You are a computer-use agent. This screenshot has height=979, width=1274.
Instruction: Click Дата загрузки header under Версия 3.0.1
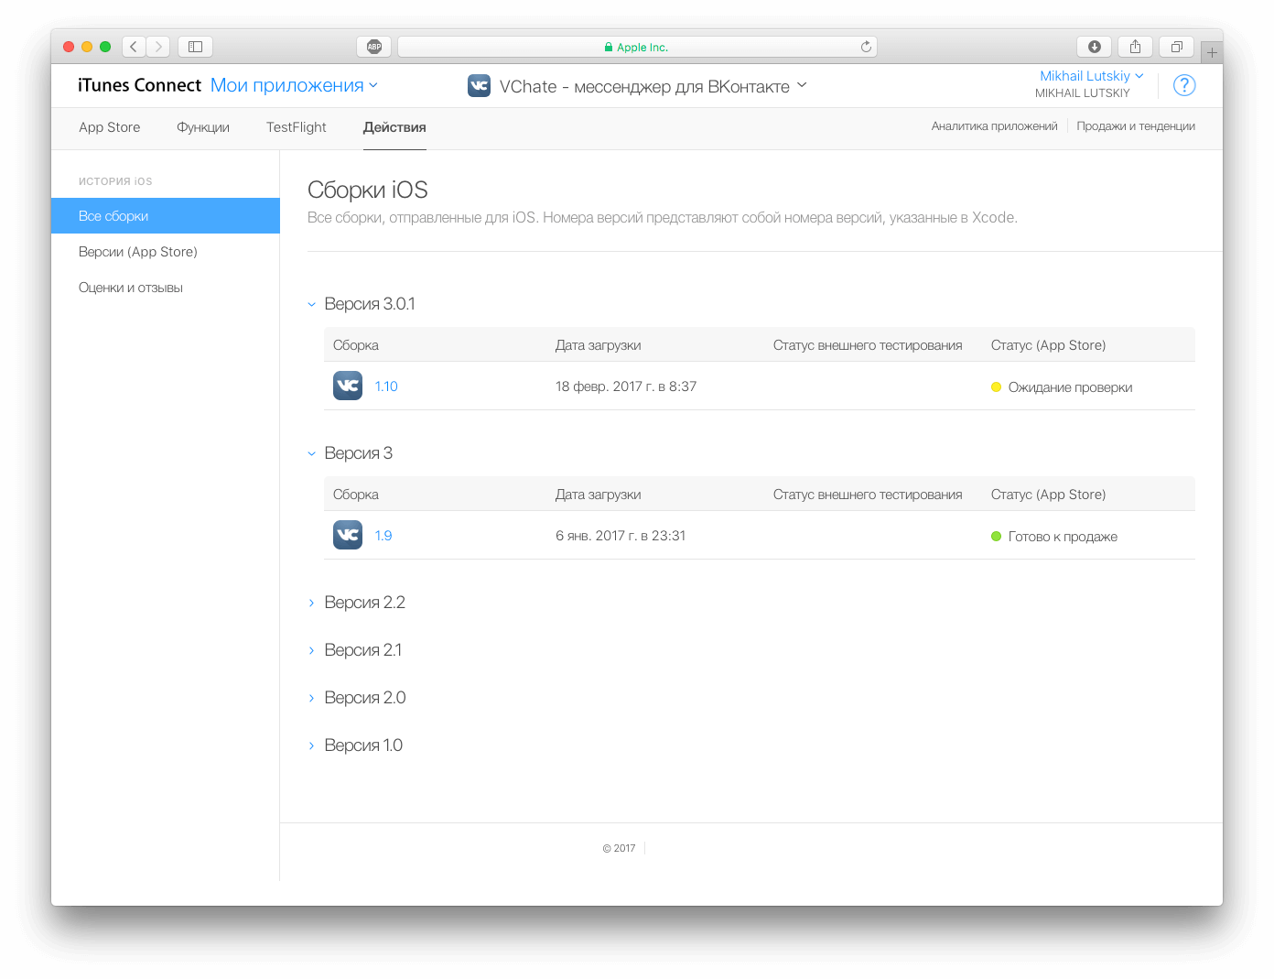[599, 345]
